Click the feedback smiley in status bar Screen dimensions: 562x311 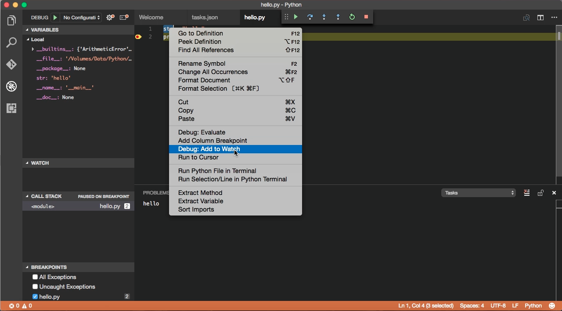(x=552, y=306)
